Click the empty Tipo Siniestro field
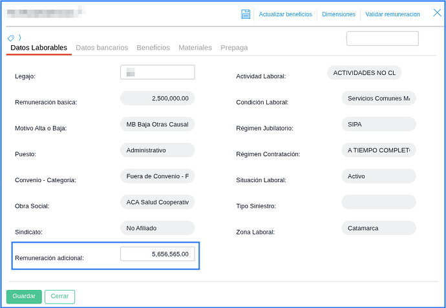The height and width of the screenshot is (308, 446). click(x=378, y=202)
